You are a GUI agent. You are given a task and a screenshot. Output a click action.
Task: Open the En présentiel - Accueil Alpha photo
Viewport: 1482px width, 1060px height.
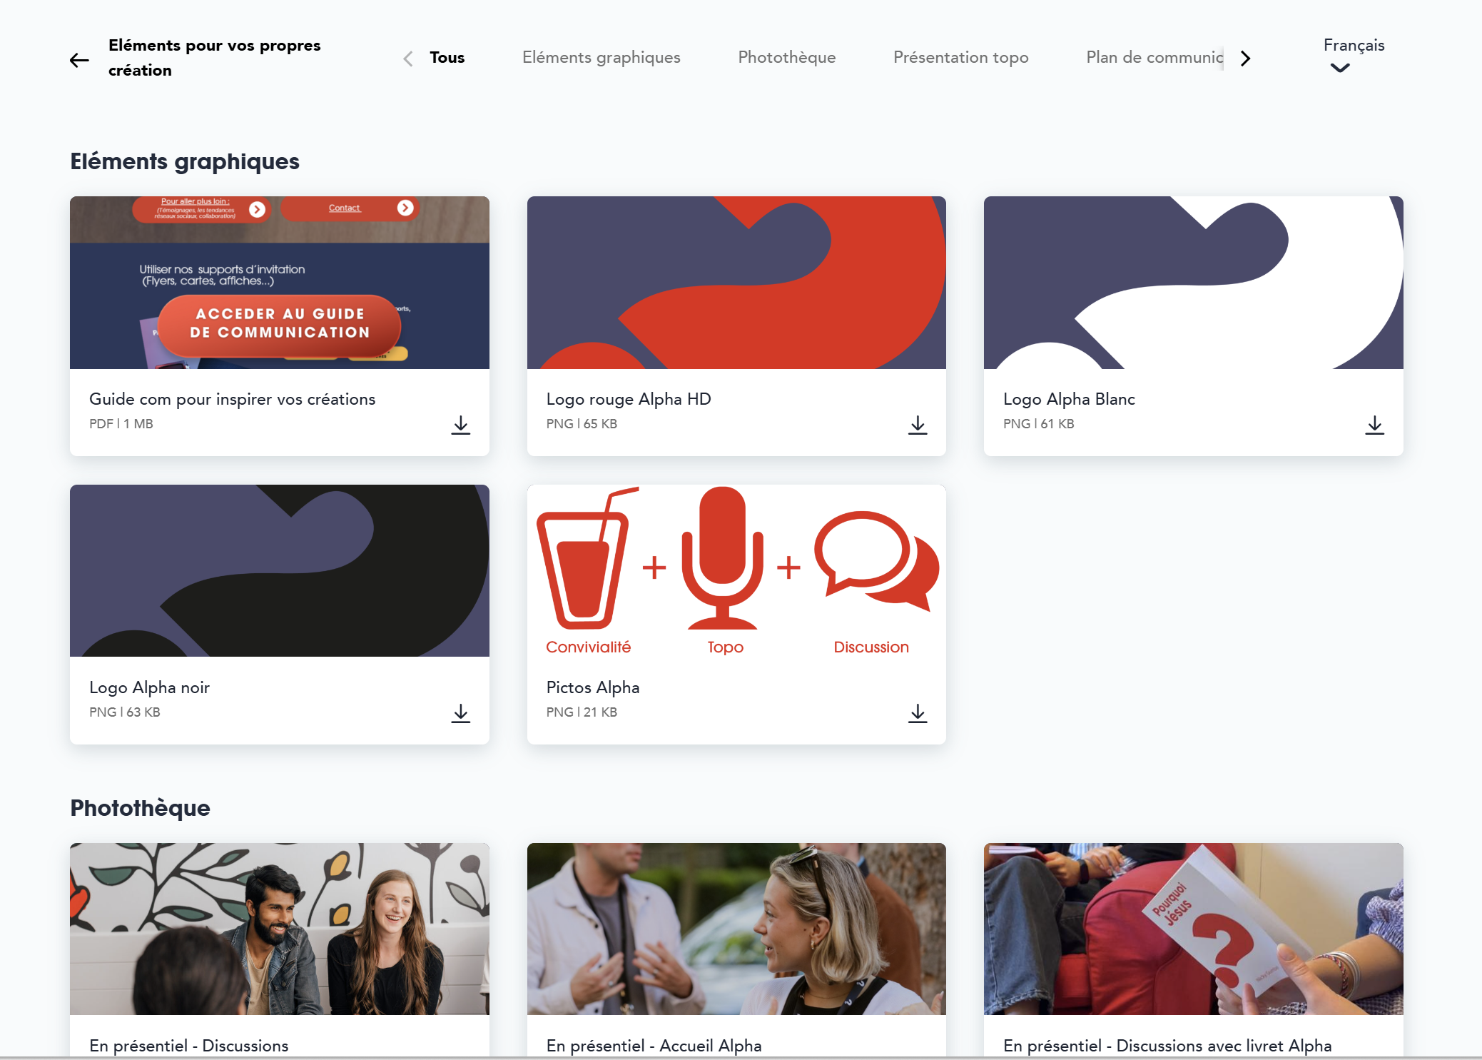(736, 929)
